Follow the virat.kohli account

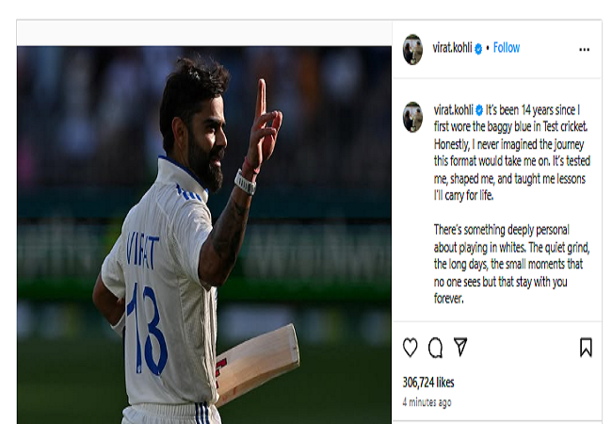507,48
